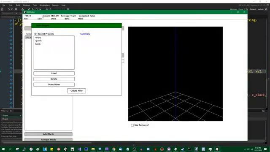The height and width of the screenshot is (152, 270).
Task: Show hidden system tray icons
Action: pos(245,149)
